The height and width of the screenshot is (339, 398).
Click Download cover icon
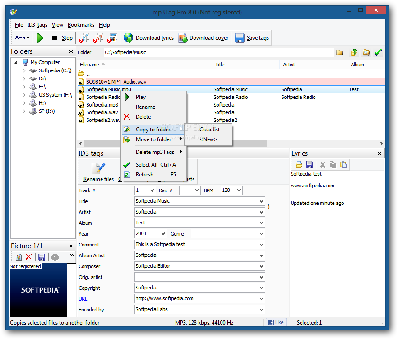(x=182, y=38)
